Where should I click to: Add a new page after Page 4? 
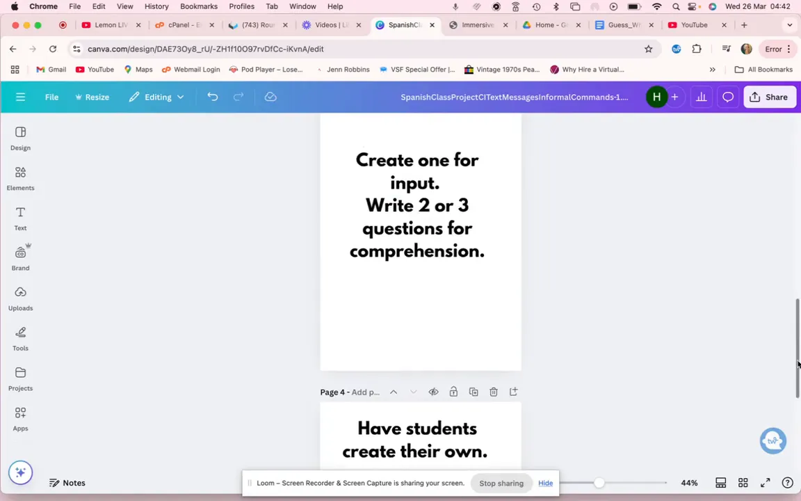[x=513, y=392]
